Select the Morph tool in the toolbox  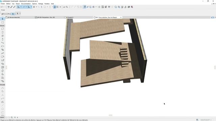(x=2, y=71)
